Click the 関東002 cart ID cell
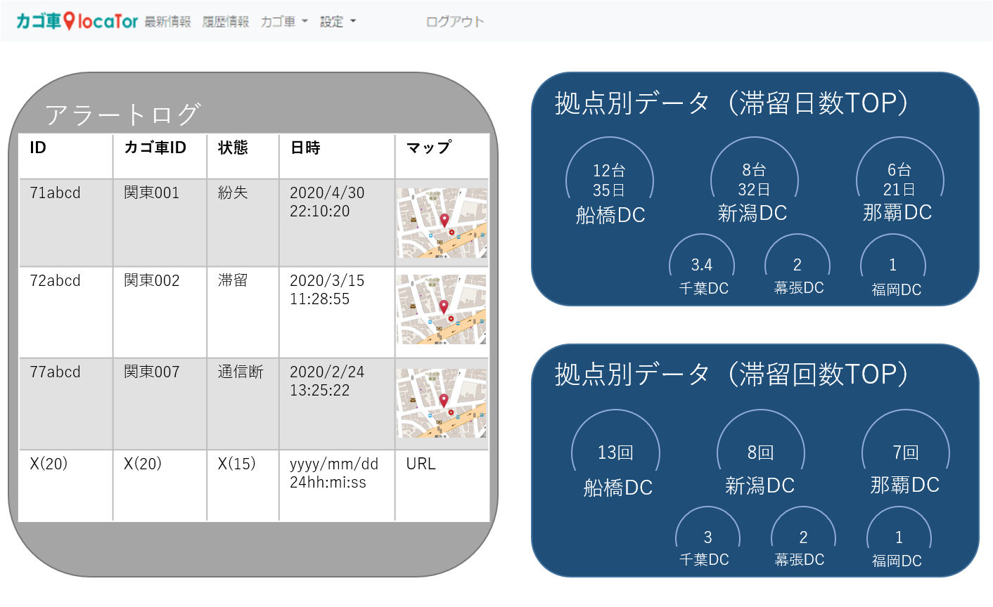 pos(160,313)
